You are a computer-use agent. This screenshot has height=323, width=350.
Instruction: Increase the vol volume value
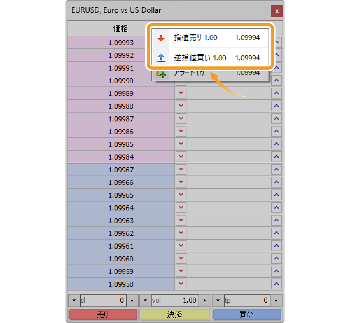(205, 300)
